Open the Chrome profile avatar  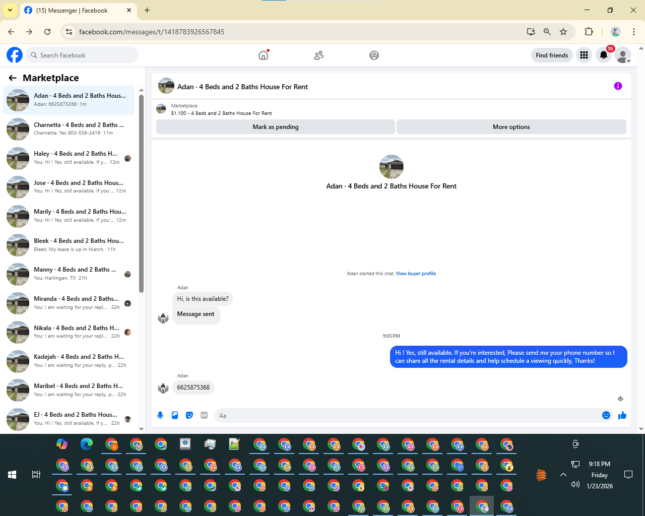click(615, 32)
